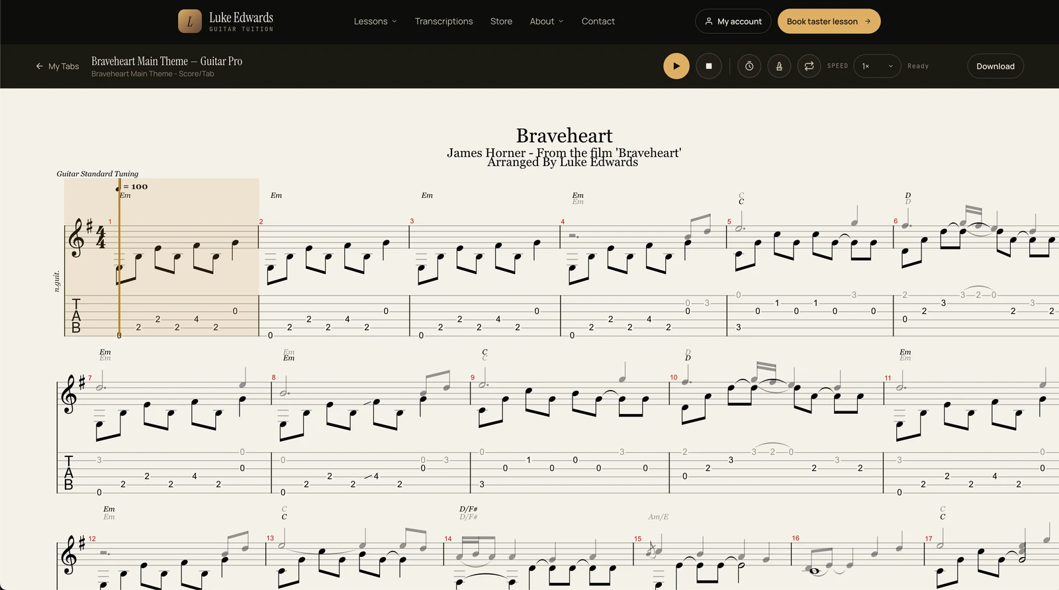Click 'Arranged By Luke Edwards' subtitle
This screenshot has height=590, width=1059.
pos(563,162)
